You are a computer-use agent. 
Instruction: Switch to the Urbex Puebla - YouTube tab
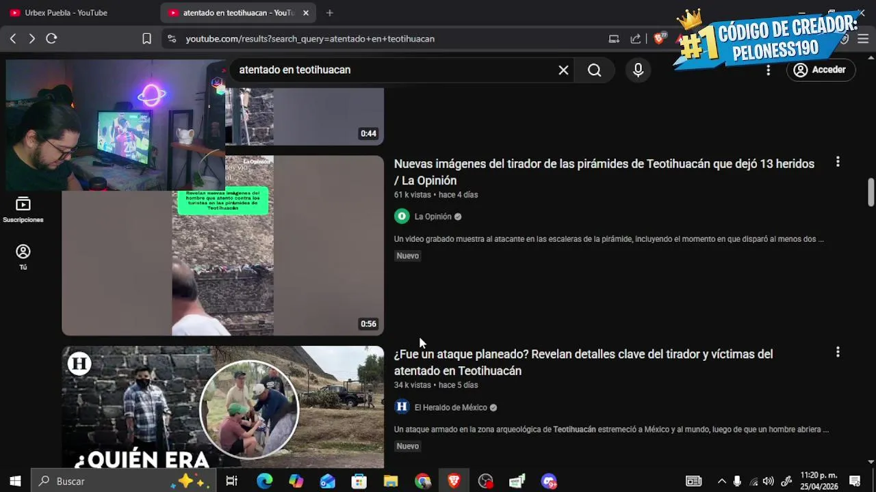(66, 12)
